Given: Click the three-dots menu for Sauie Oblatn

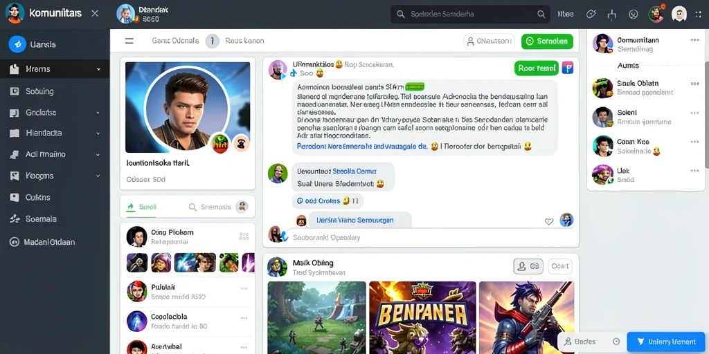Looking at the screenshot, I should pos(694,84).
